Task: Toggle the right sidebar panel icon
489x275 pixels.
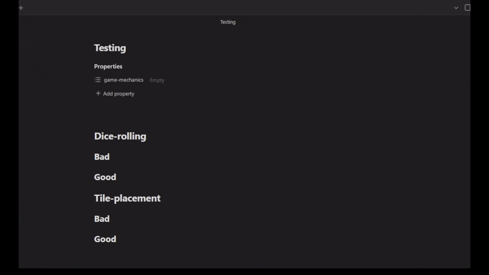Action: click(467, 8)
